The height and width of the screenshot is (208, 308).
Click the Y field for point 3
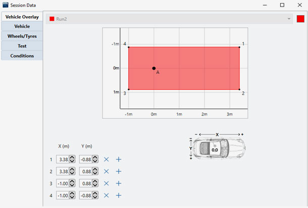pos(85,184)
